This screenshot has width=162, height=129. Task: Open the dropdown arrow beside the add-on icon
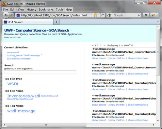coord(157,15)
